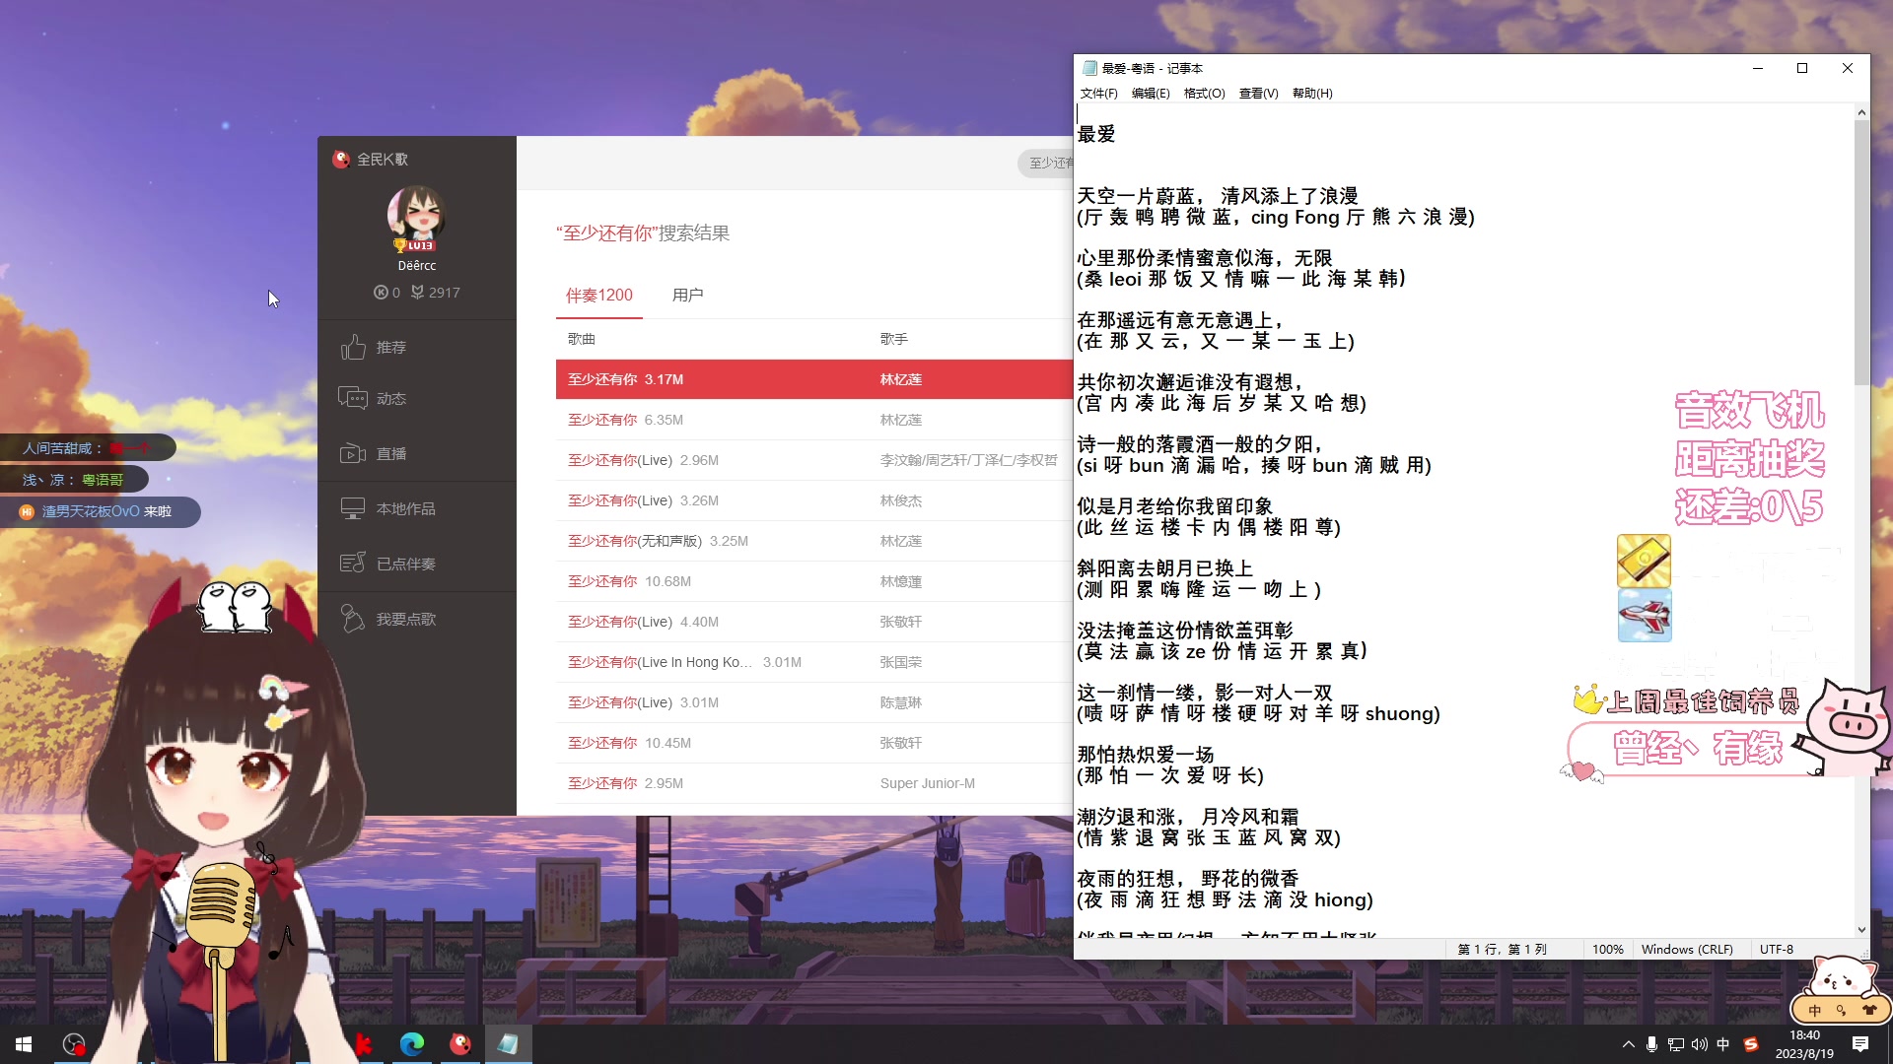Open 文件(F) menu in Notepad
This screenshot has width=1893, height=1064.
point(1098,94)
